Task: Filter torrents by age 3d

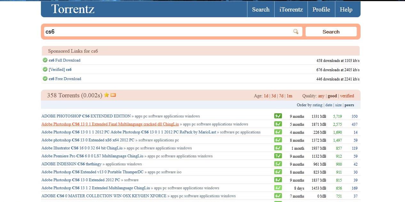Action: coord(274,96)
